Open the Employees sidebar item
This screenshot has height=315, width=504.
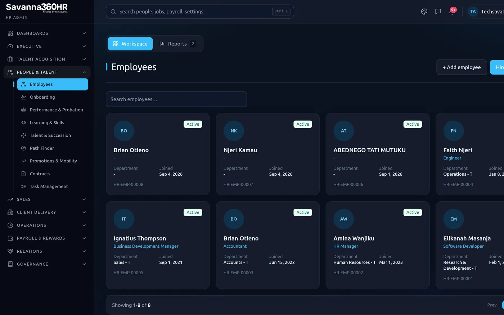click(x=53, y=84)
